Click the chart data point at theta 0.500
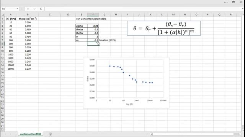245x137 pixels. (x=110, y=66)
